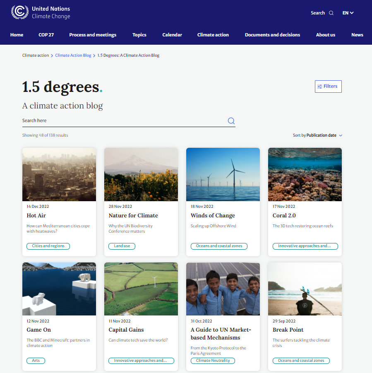Click the Climate Neutrality tag
Screen dimensions: 372x373
point(213,361)
